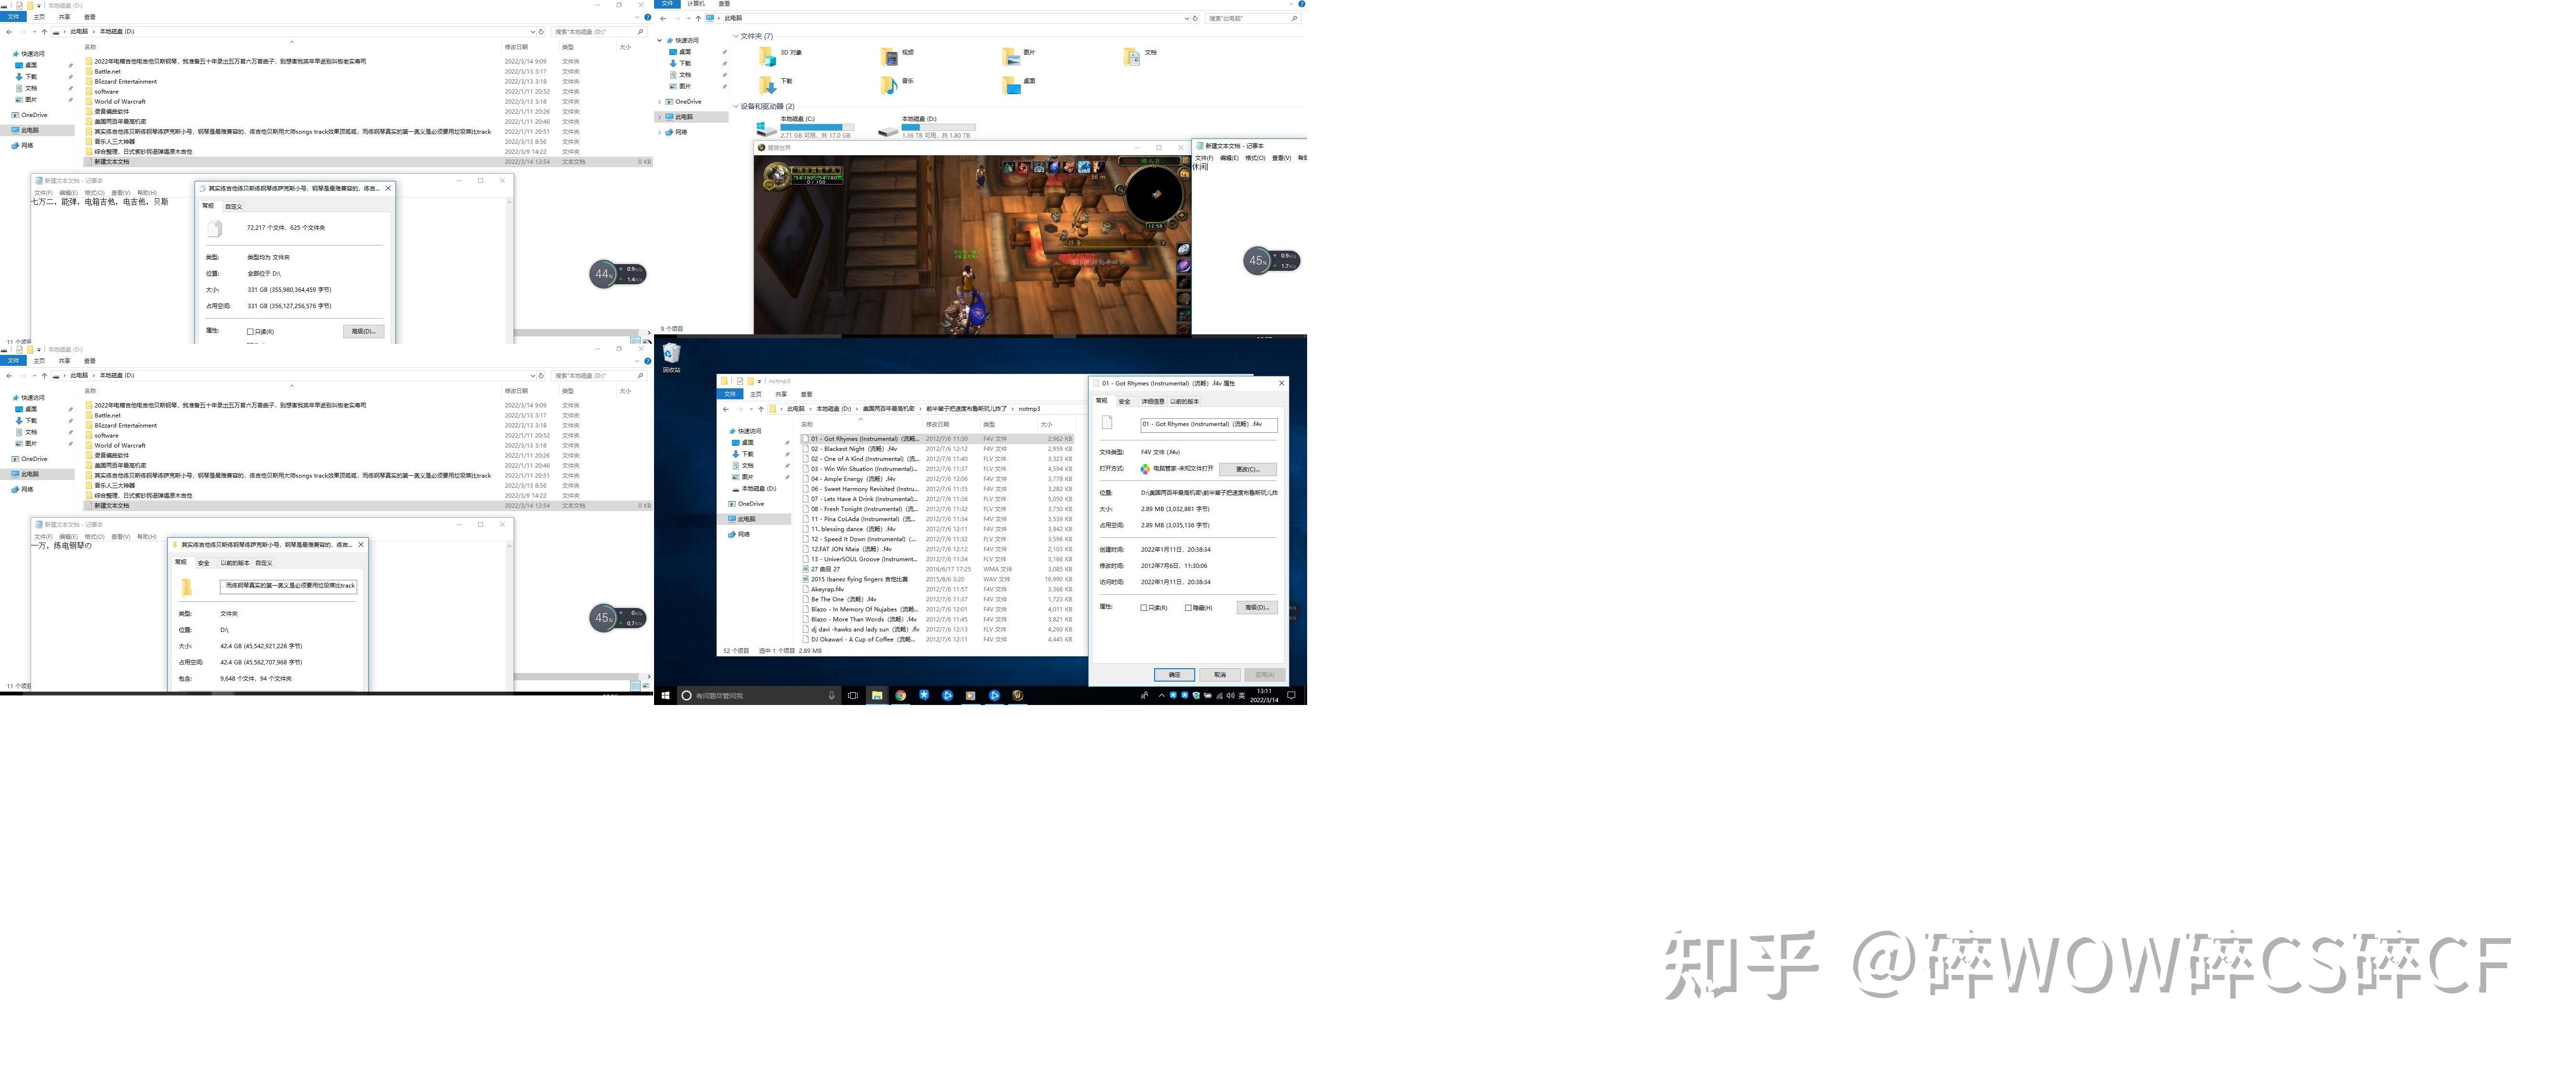Click 取消 in Got Rhymes properties

[1219, 674]
